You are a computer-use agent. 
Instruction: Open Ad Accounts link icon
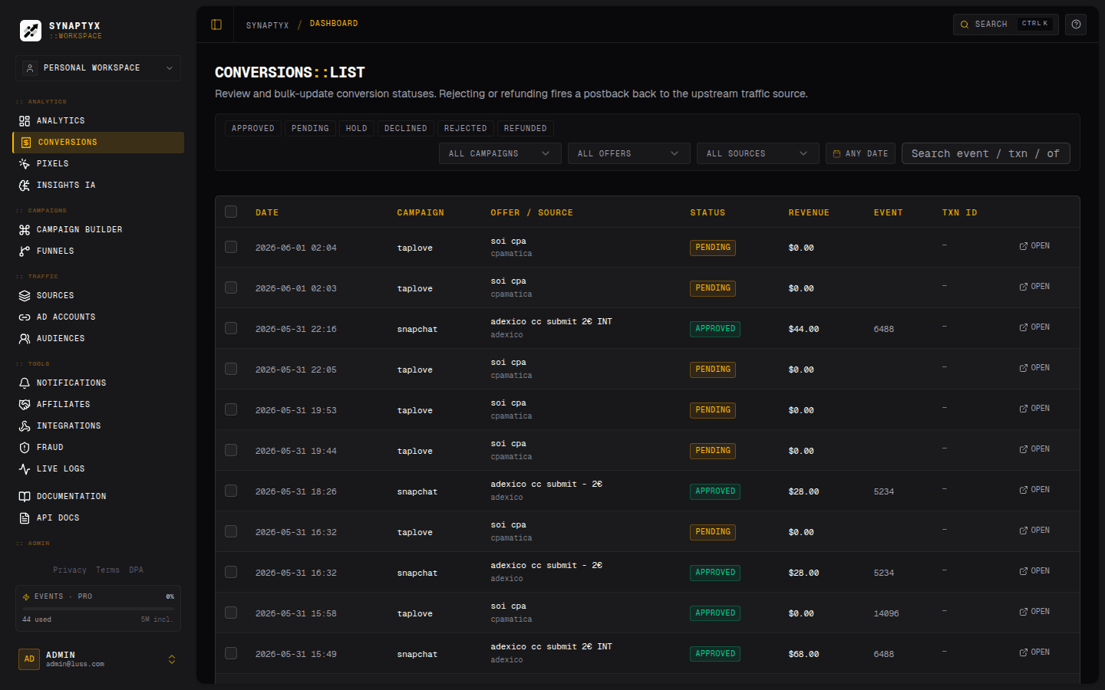[x=25, y=317]
